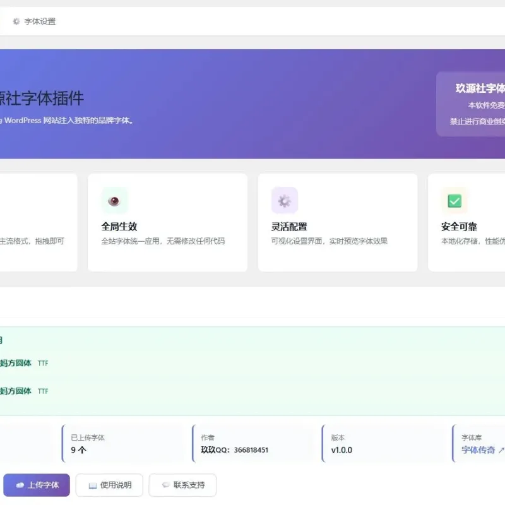Viewport: 505px width, 505px height.
Task: Click the 版本 label
Action: click(338, 437)
